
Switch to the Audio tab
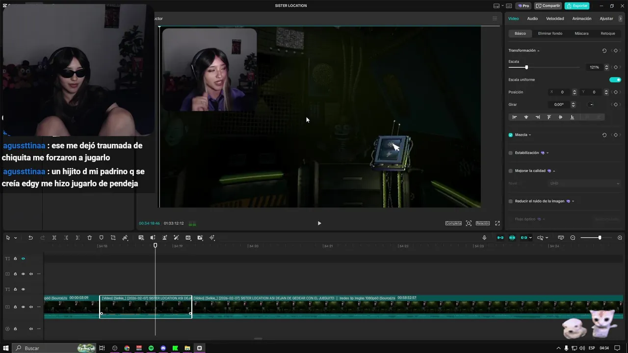pyautogui.click(x=532, y=19)
